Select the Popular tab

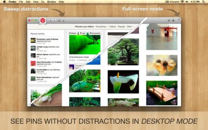point(121,27)
